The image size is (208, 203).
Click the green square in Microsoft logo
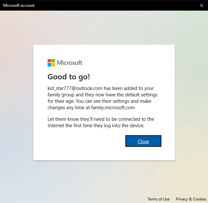pyautogui.click(x=53, y=61)
